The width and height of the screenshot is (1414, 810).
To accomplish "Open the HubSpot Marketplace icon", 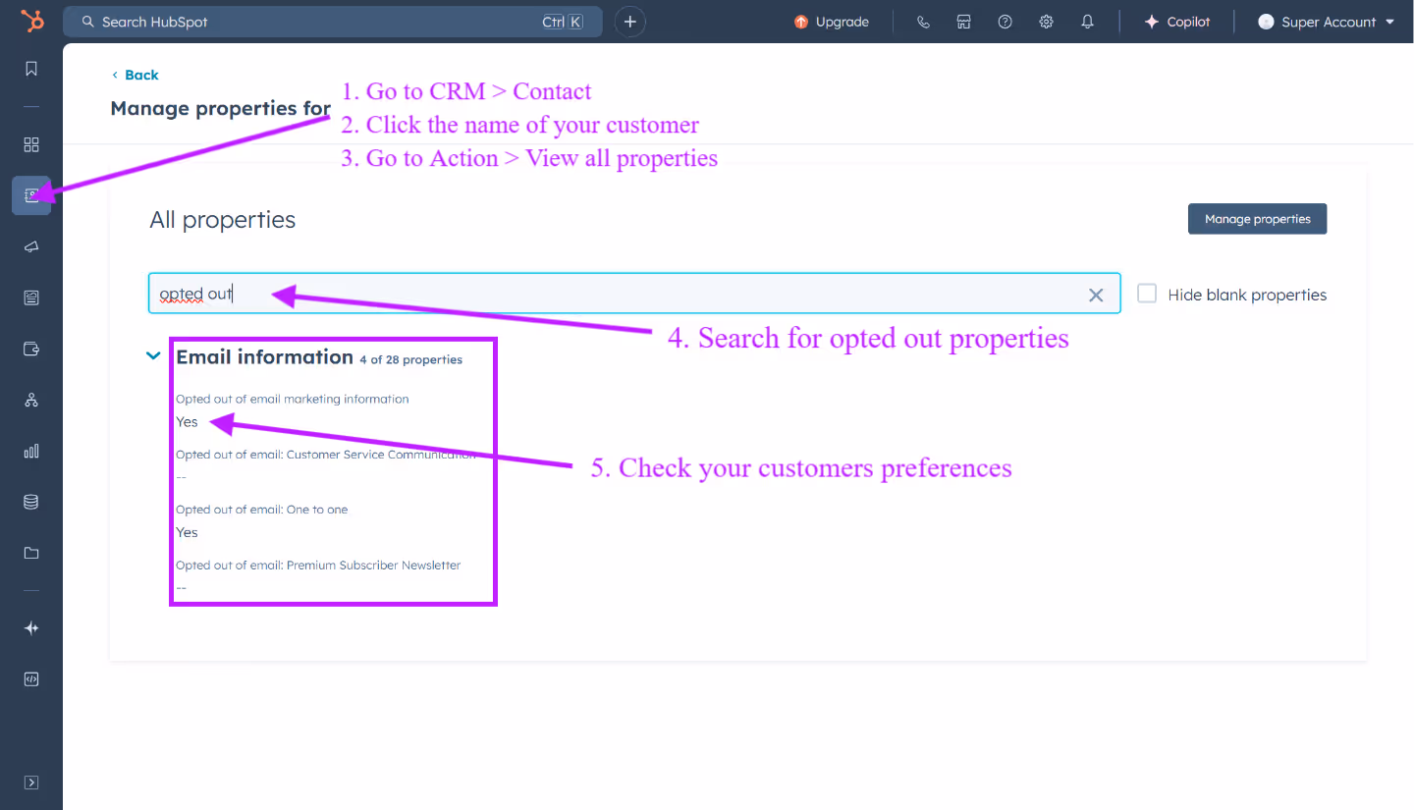I will point(963,21).
